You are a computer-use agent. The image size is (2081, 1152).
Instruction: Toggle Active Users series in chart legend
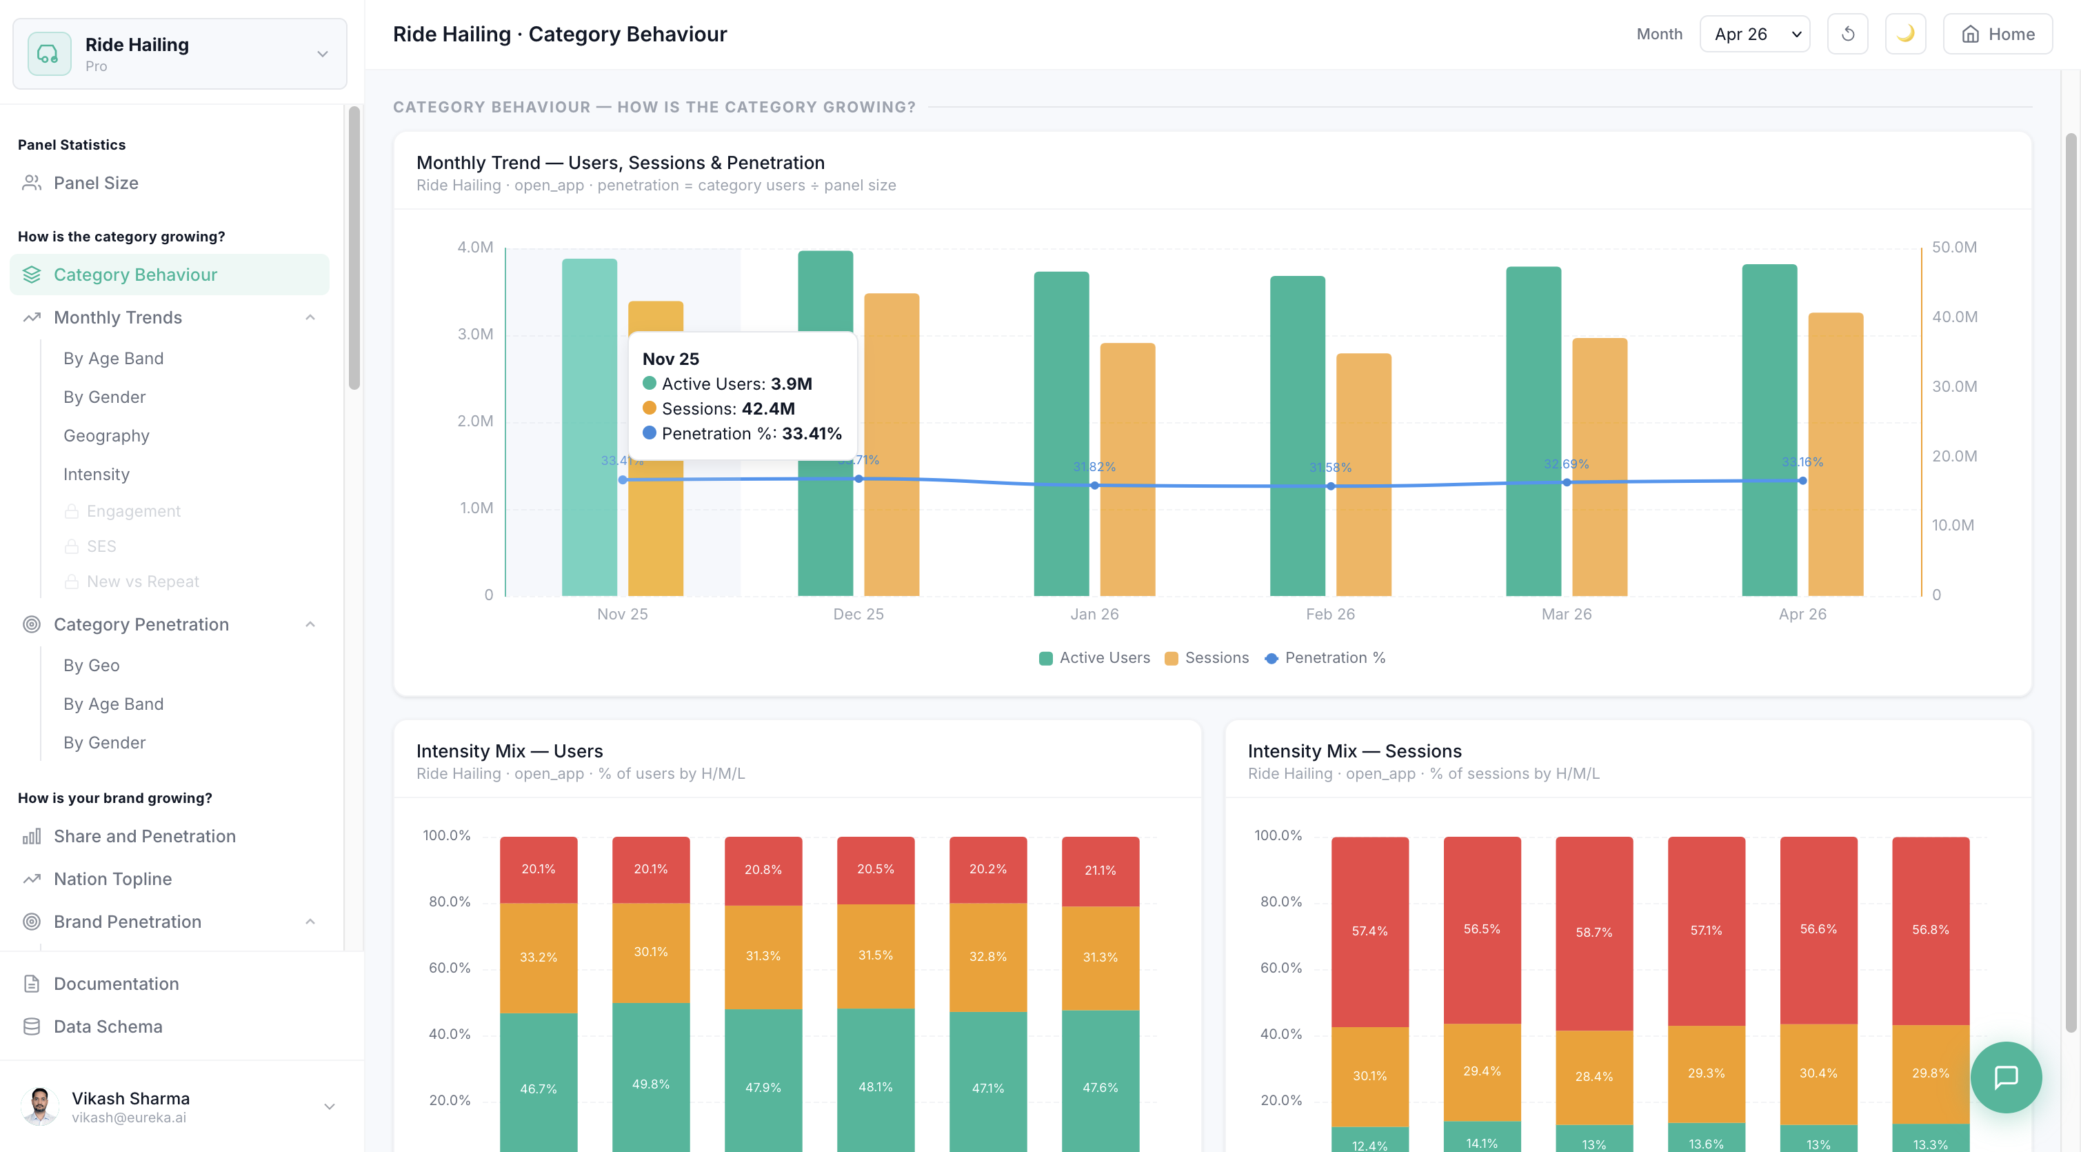pyautogui.click(x=1094, y=658)
